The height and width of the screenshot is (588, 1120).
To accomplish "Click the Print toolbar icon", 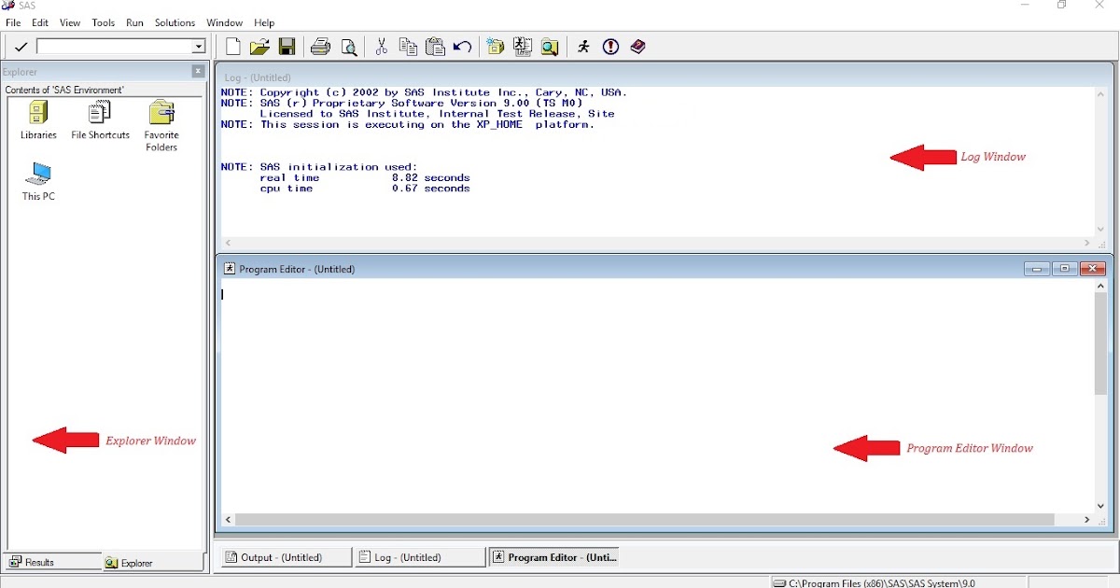I will point(320,47).
